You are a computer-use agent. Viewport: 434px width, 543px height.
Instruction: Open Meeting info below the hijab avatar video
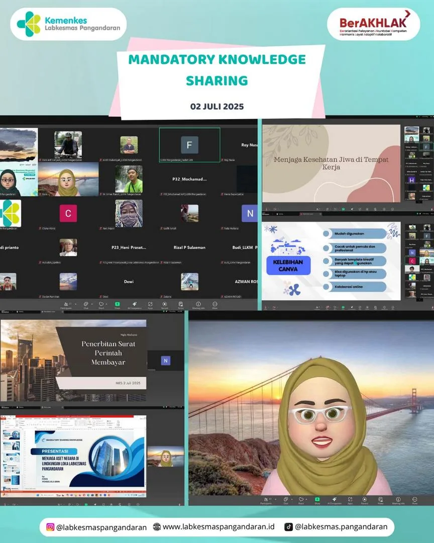[x=398, y=500]
